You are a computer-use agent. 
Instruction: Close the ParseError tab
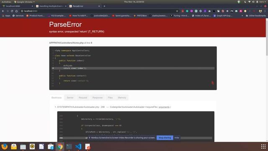click(99, 6)
